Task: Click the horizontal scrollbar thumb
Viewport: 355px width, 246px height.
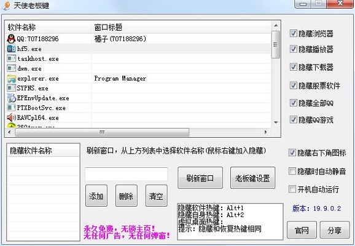Action: click(102, 132)
